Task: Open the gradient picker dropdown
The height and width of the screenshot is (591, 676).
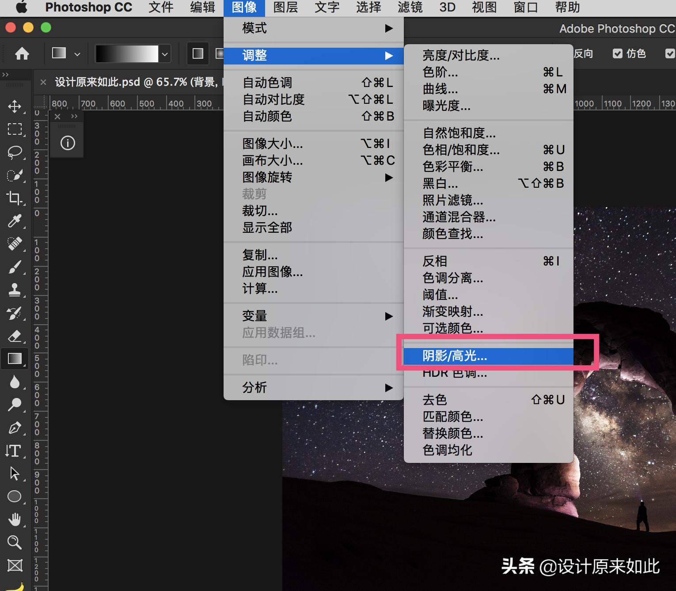Action: point(165,53)
